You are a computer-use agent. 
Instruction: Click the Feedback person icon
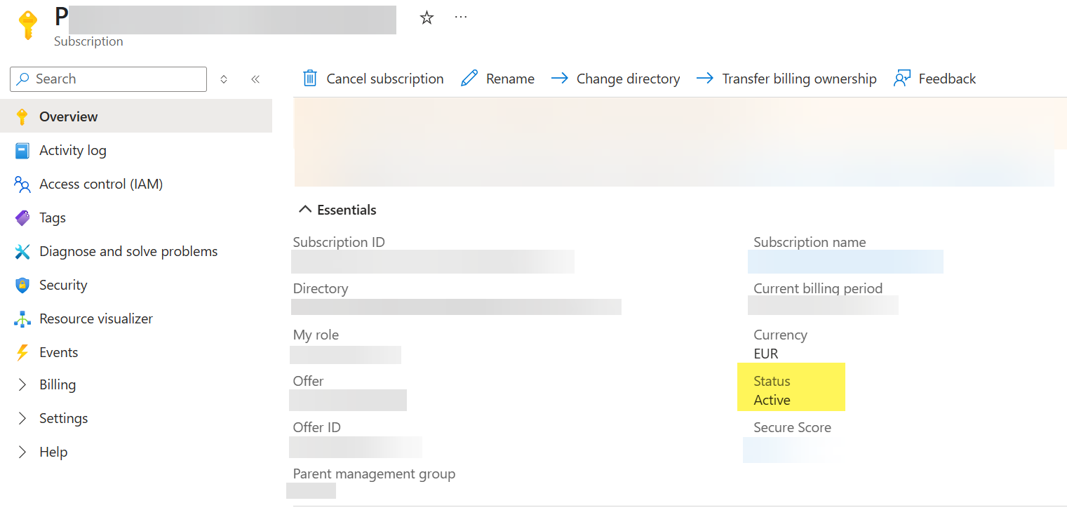(902, 79)
